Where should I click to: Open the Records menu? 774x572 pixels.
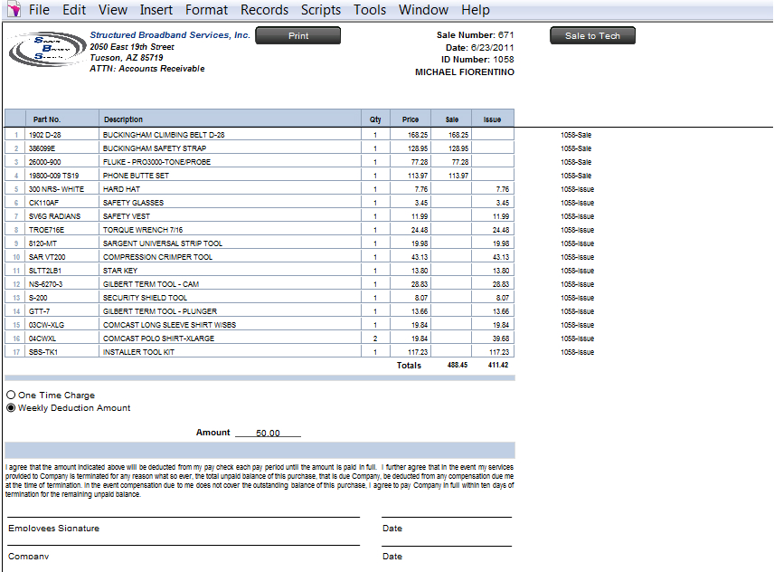264,10
